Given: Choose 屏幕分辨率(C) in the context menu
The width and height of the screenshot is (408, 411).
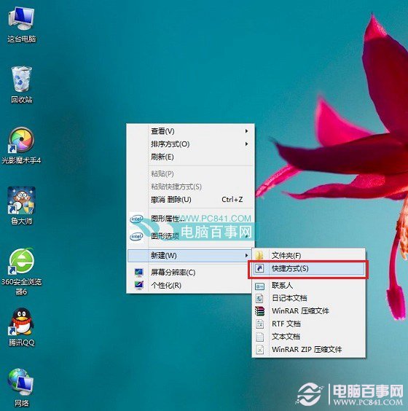Looking at the screenshot, I should [190, 273].
